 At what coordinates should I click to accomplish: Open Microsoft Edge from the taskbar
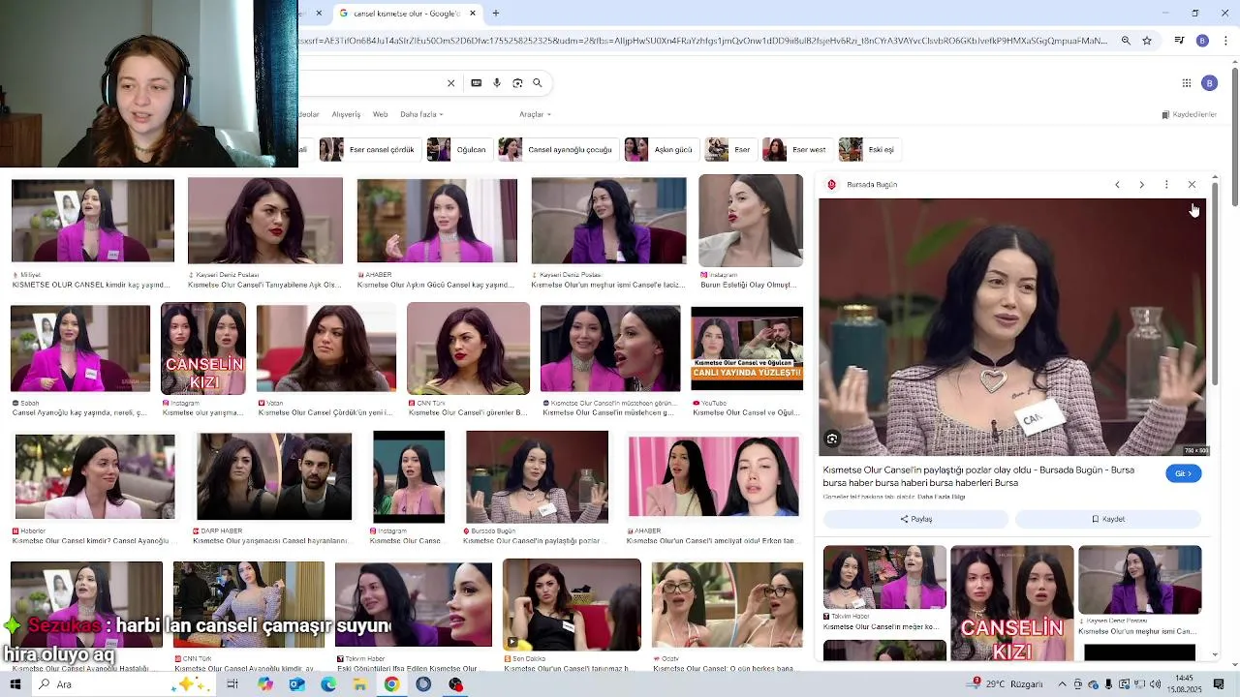[x=328, y=684]
